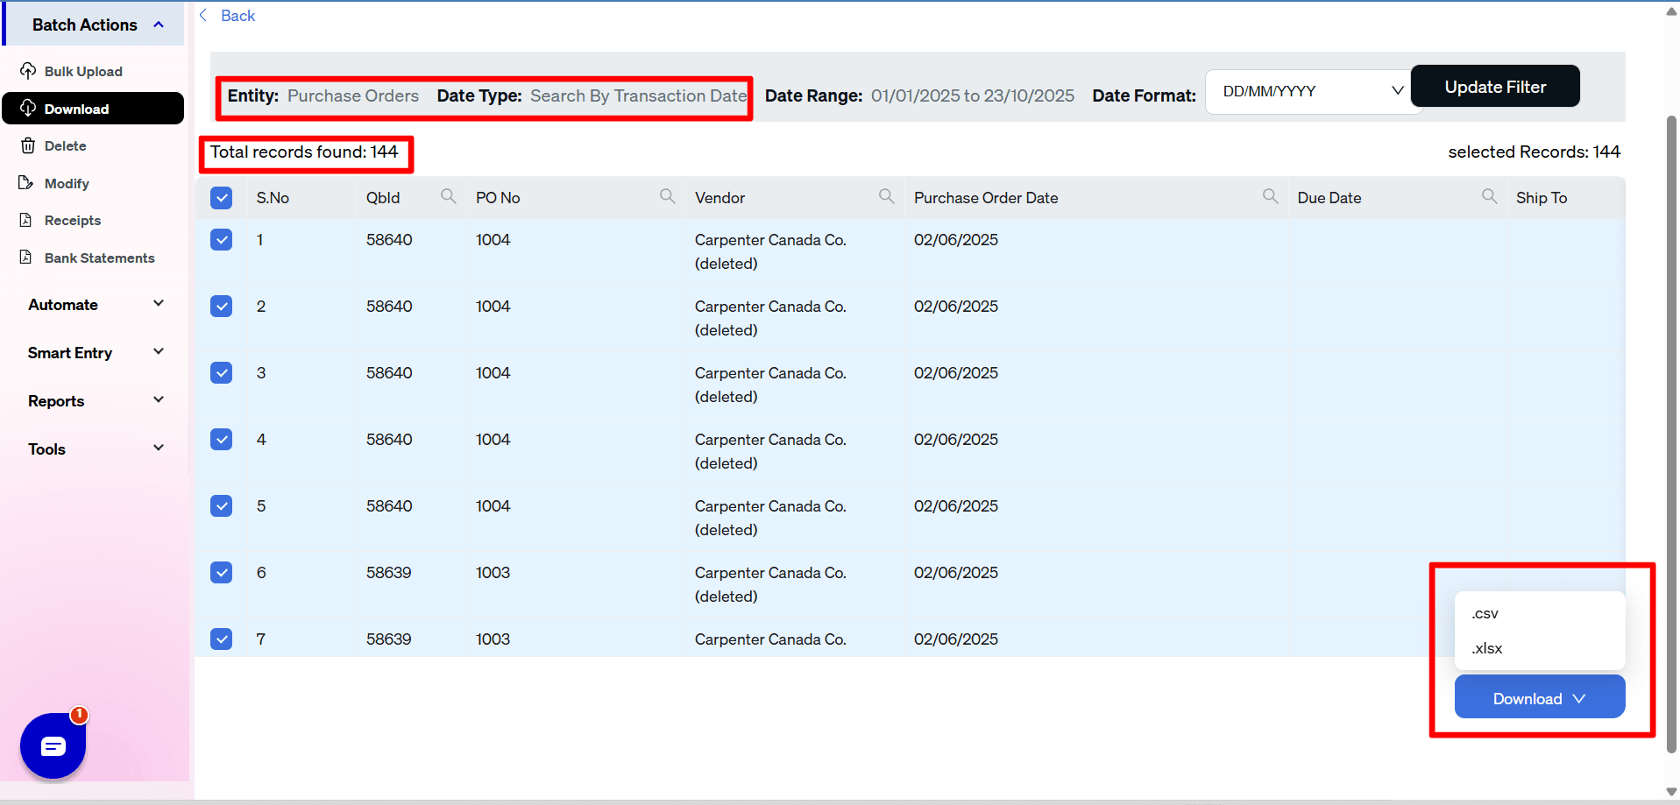Screen dimensions: 1680x805
Task: Open the Smart Entry menu
Action: (x=93, y=352)
